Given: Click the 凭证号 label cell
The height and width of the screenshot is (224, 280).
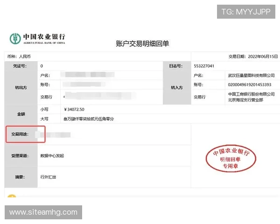Looking at the screenshot, I should click(21, 66).
